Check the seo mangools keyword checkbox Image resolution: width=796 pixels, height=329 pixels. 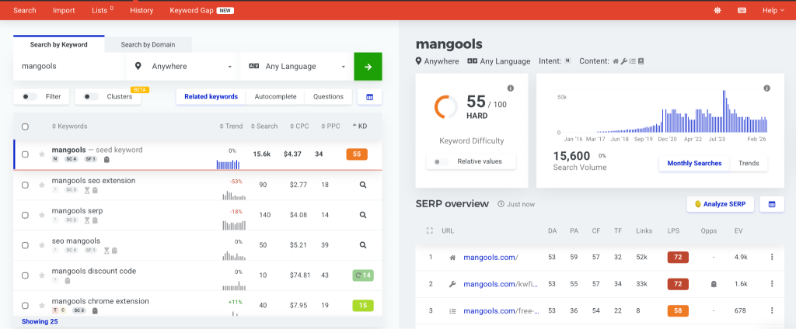[25, 246]
